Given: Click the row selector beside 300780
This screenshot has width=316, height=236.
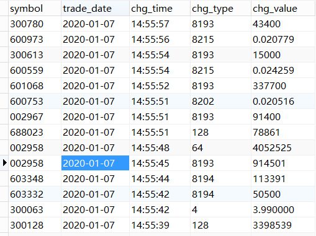Looking at the screenshot, I should click(4, 24).
